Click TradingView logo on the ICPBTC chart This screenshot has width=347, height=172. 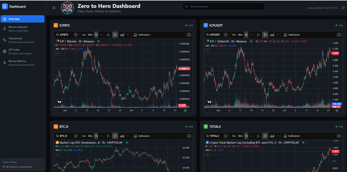pyautogui.click(x=59, y=102)
